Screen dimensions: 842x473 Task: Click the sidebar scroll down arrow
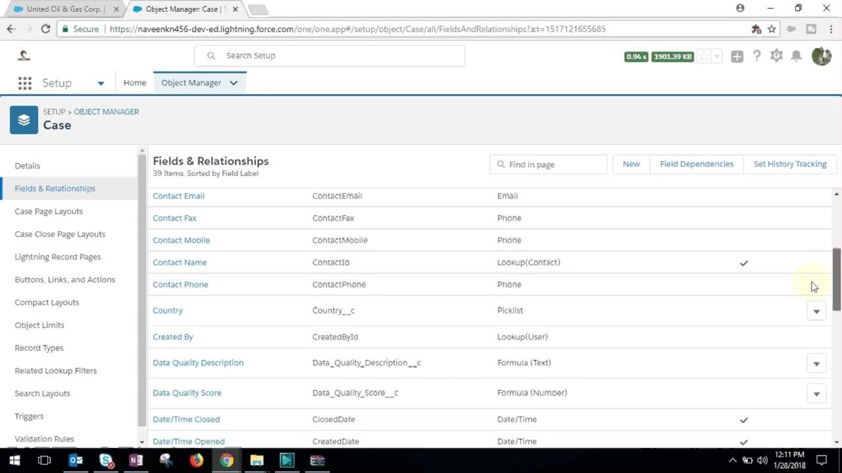(142, 442)
